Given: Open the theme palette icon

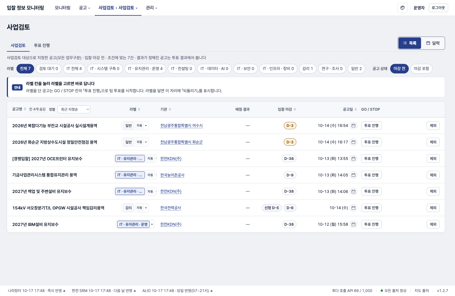Looking at the screenshot, I should [402, 8].
